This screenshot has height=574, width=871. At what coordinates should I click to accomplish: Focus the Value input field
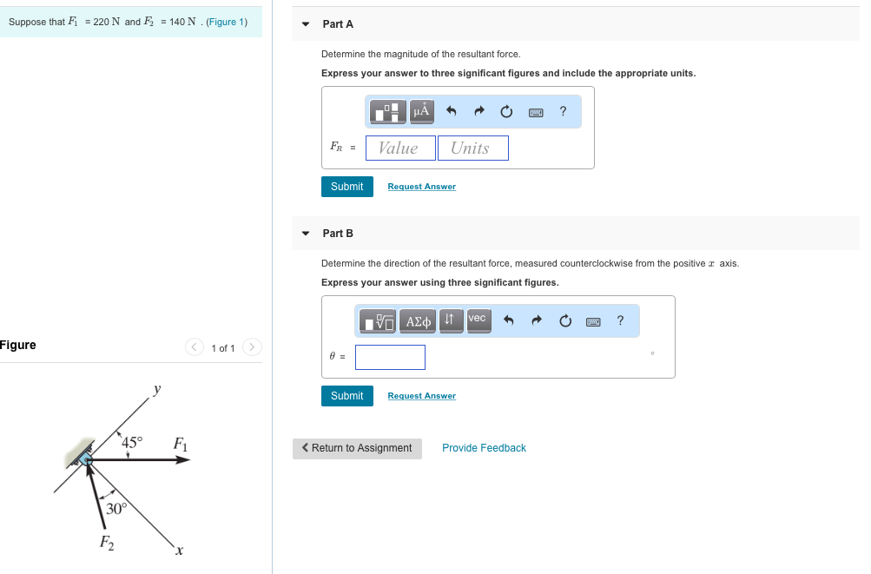(x=400, y=148)
